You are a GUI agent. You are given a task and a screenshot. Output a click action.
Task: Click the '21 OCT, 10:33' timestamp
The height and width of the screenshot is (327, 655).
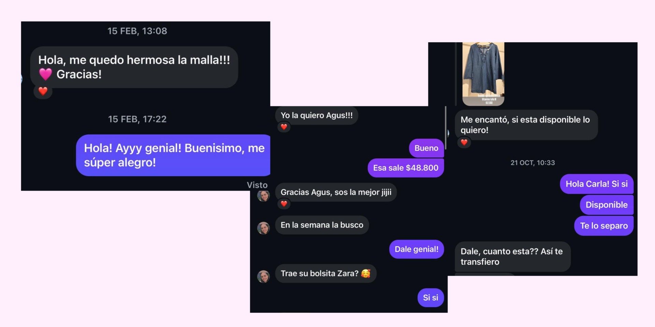[x=533, y=163]
